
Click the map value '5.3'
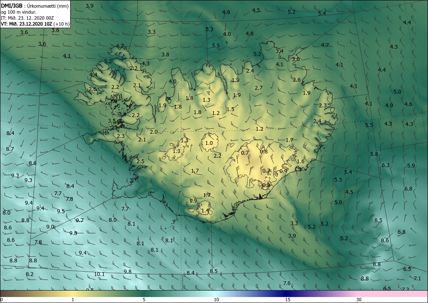pos(209,29)
